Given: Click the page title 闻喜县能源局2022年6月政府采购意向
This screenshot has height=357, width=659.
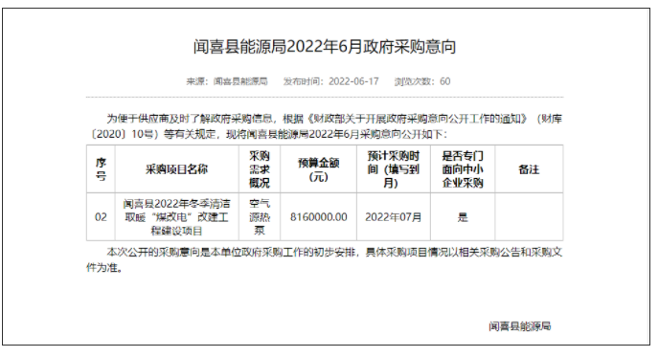Looking at the screenshot, I should (325, 47).
